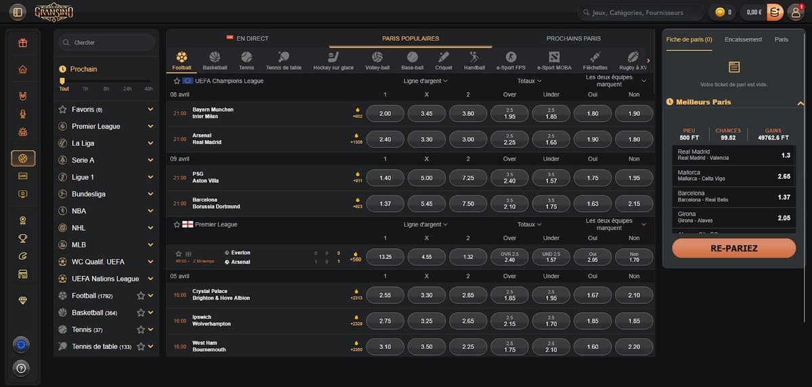Open the Totaux market dropdown
812x387 pixels.
(x=530, y=81)
